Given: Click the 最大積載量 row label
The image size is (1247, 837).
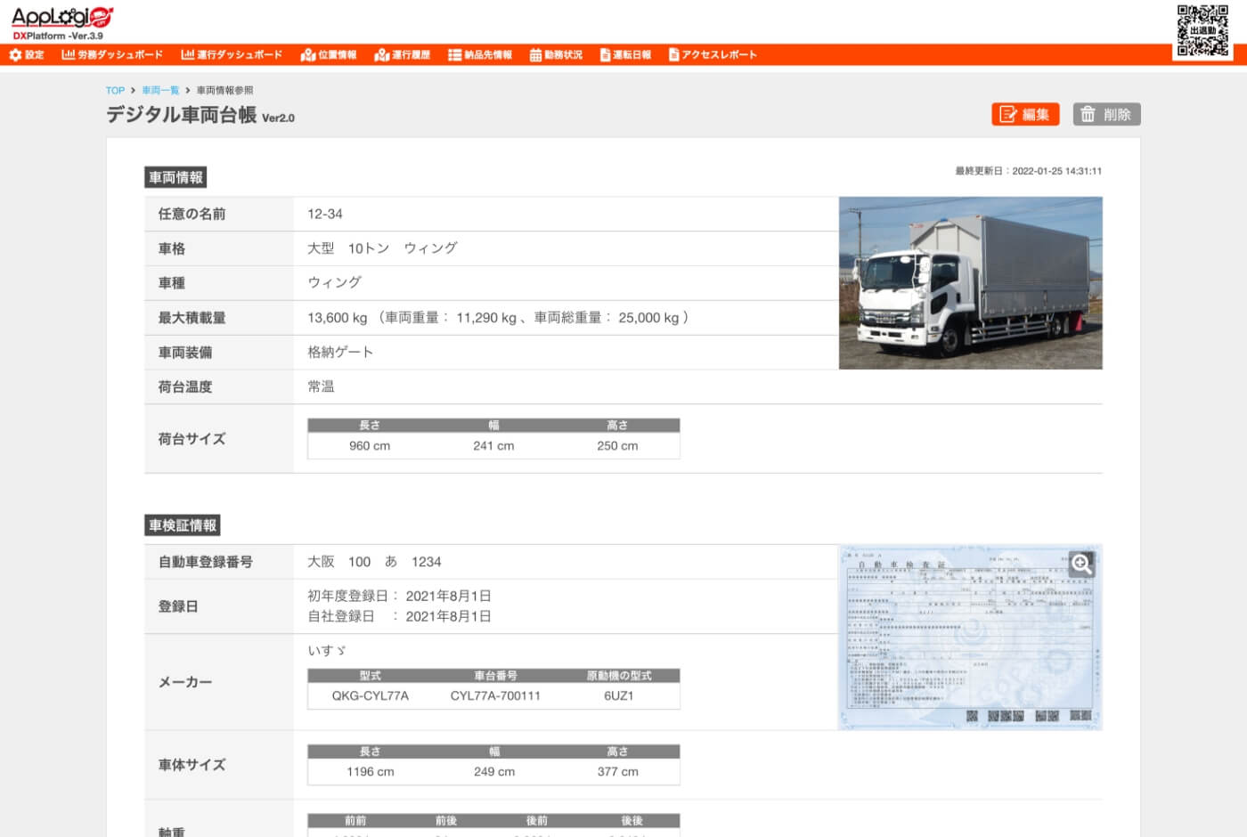Looking at the screenshot, I should pyautogui.click(x=192, y=318).
